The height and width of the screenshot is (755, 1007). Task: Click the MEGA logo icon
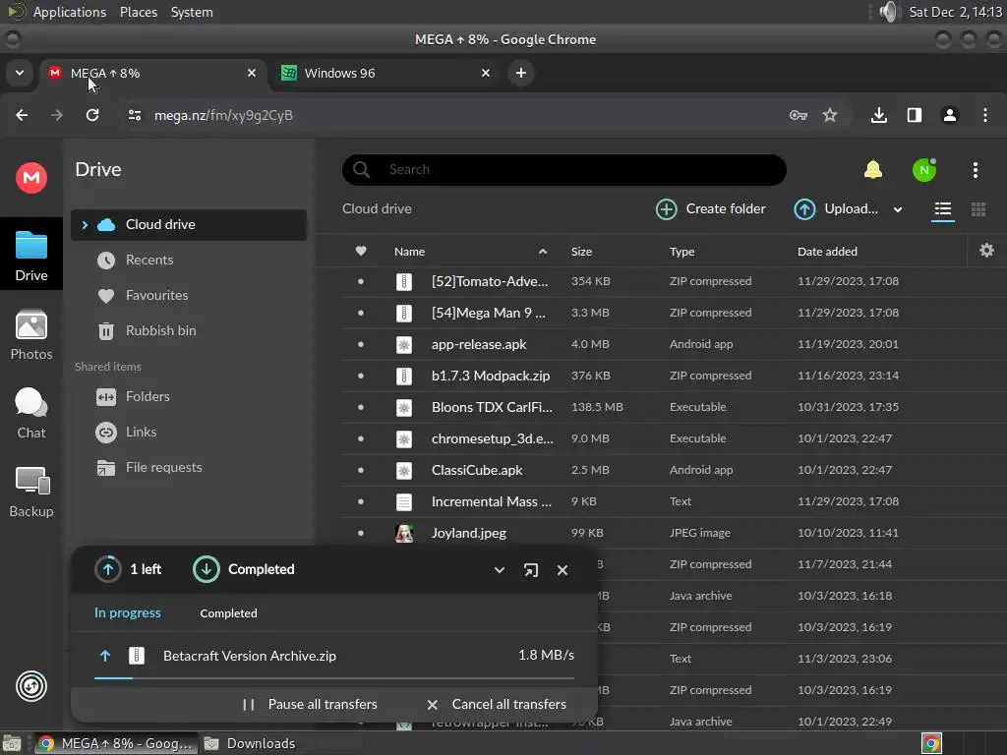(x=30, y=178)
